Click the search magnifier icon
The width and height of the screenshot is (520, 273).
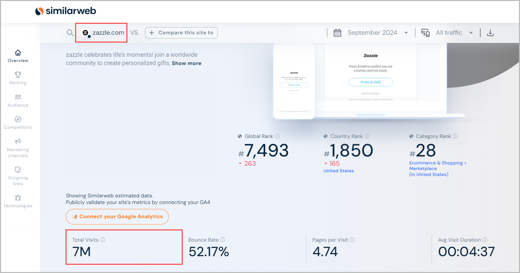[x=70, y=33]
